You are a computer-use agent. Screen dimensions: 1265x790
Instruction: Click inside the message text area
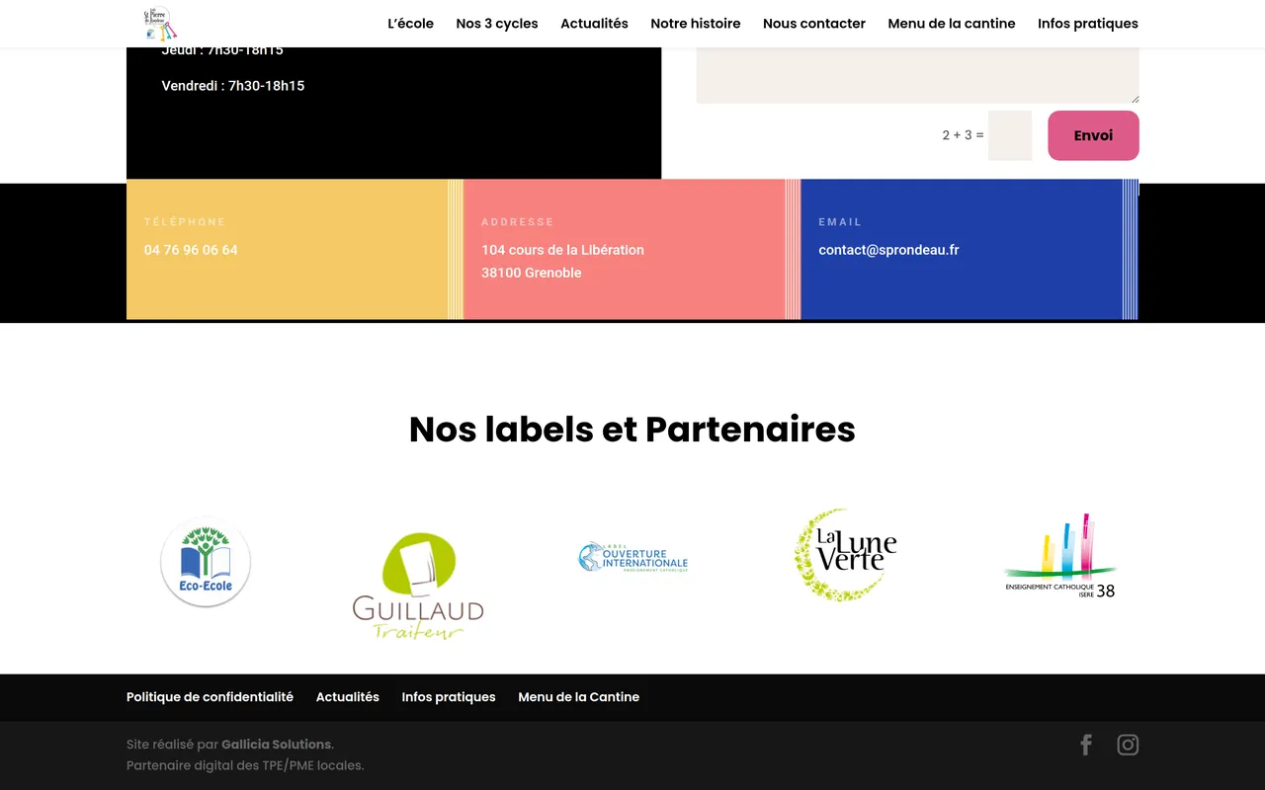(x=918, y=75)
